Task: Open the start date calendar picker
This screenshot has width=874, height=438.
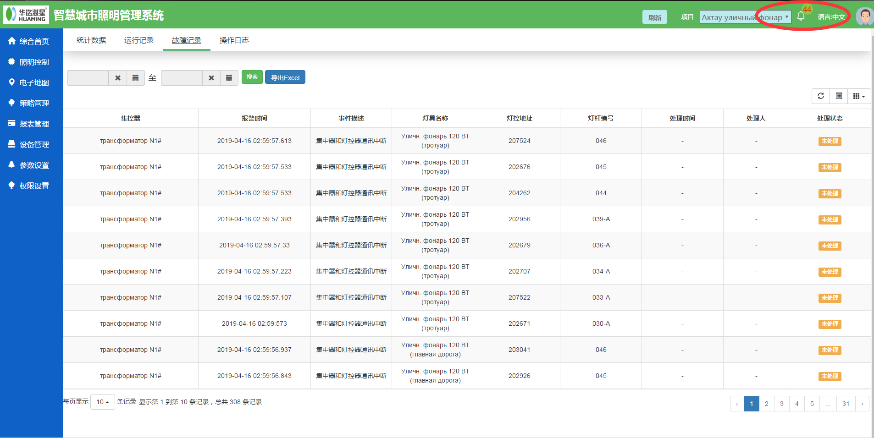Action: tap(136, 78)
